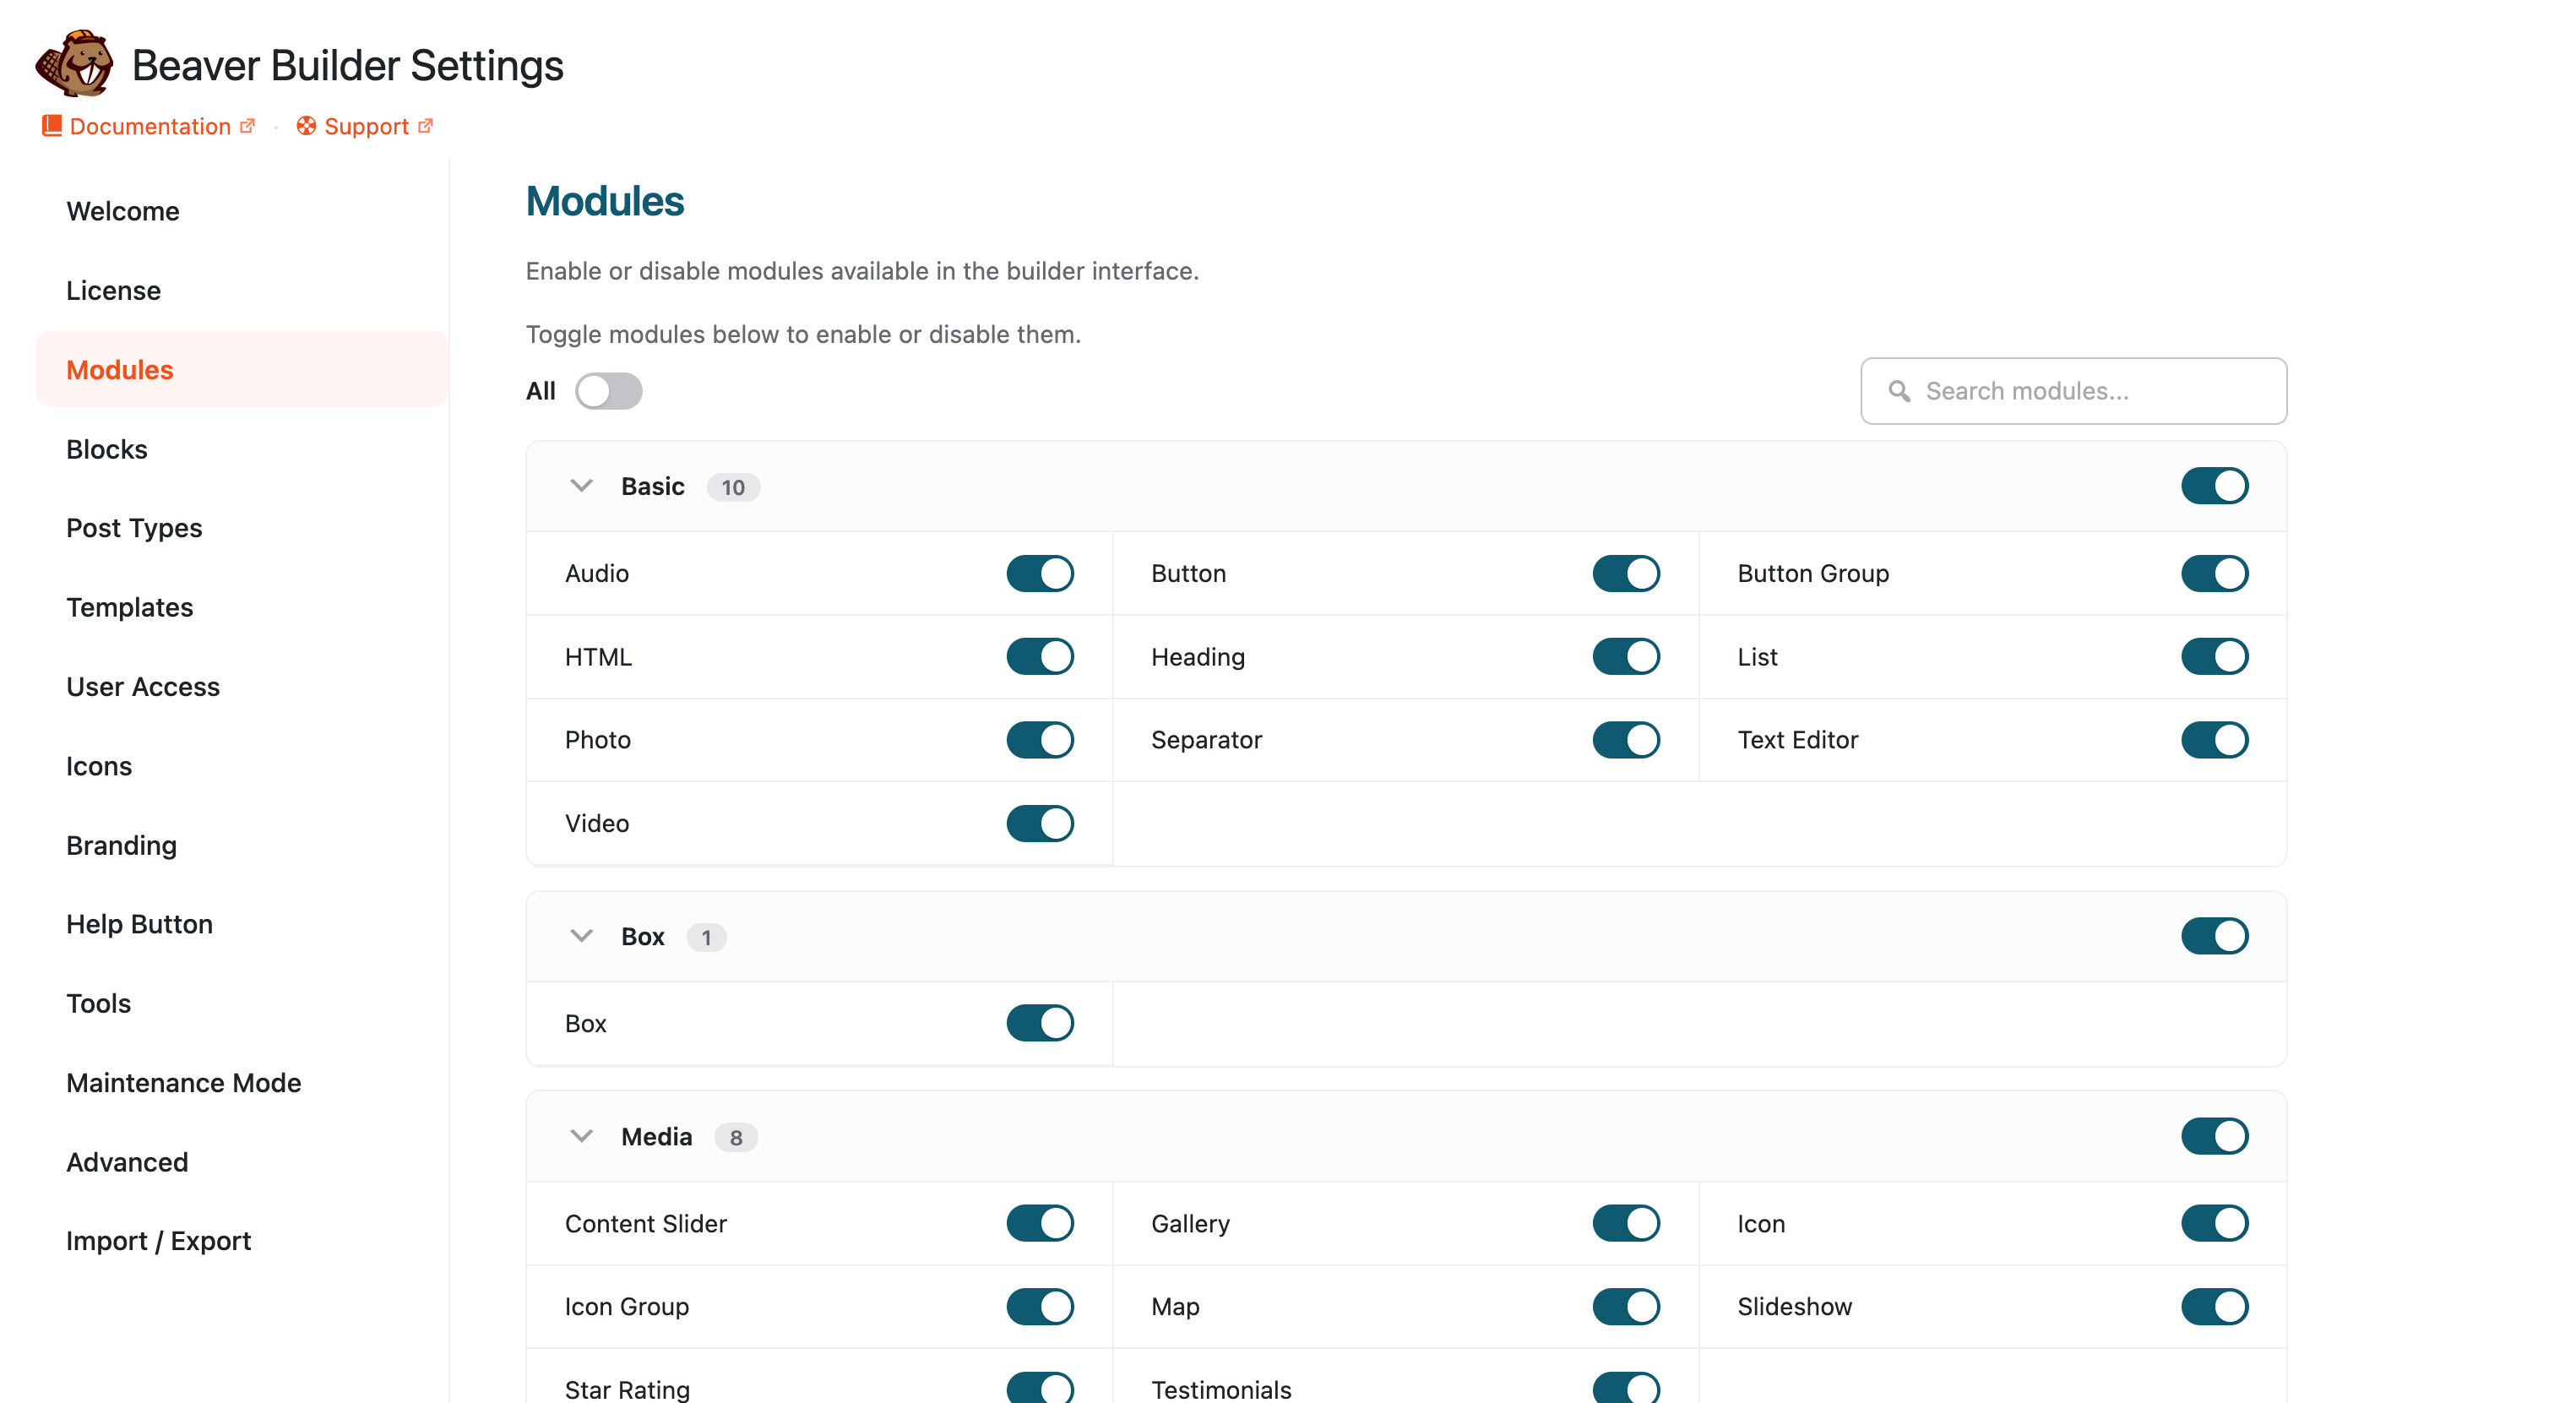The image size is (2576, 1403).
Task: Click the Documentation book icon
Action: [52, 126]
